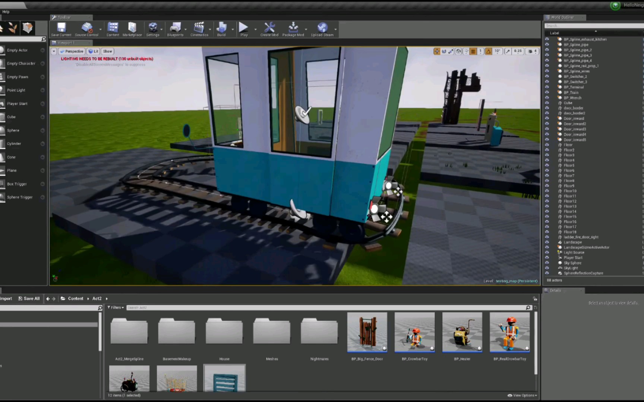The image size is (644, 402).
Task: Select the Foliage mode icon
Action: tap(12, 28)
